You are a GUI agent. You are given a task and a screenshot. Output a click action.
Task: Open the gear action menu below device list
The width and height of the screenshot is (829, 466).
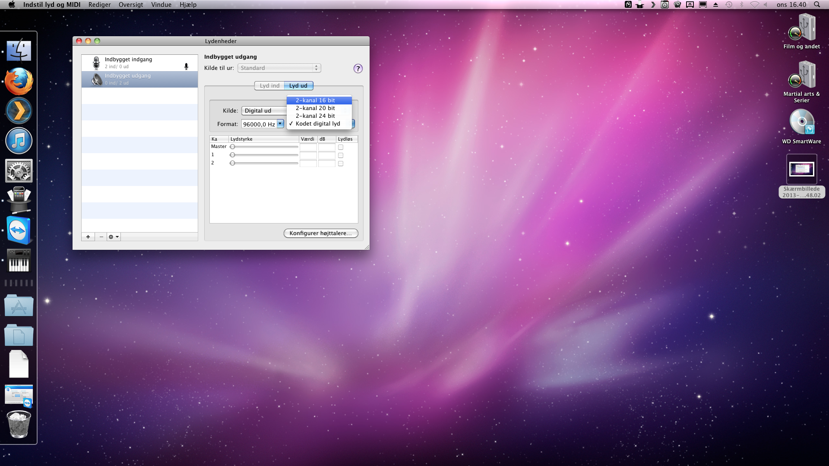pos(114,237)
